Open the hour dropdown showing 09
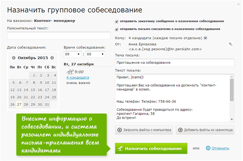The image size is (243, 161). click(71, 54)
